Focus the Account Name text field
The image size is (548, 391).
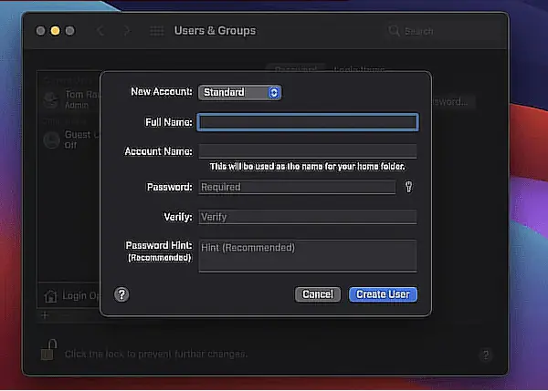tap(308, 151)
